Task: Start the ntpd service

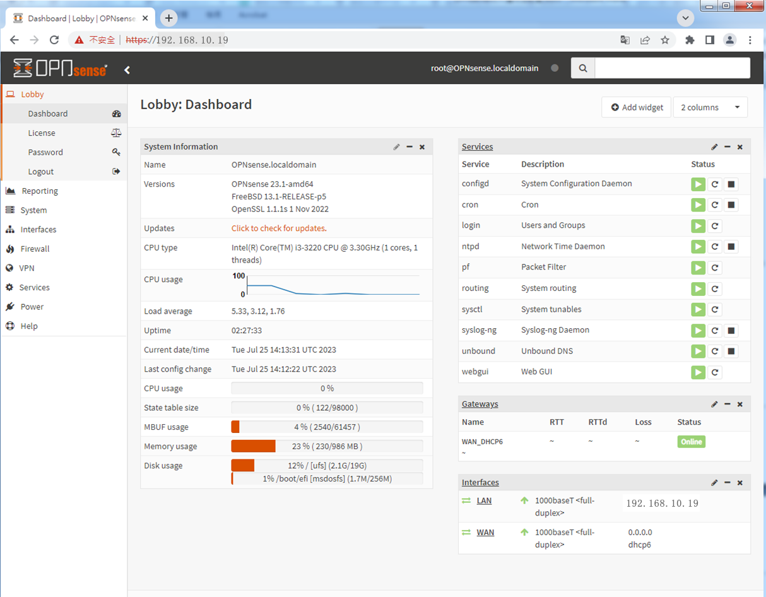Action: point(698,247)
